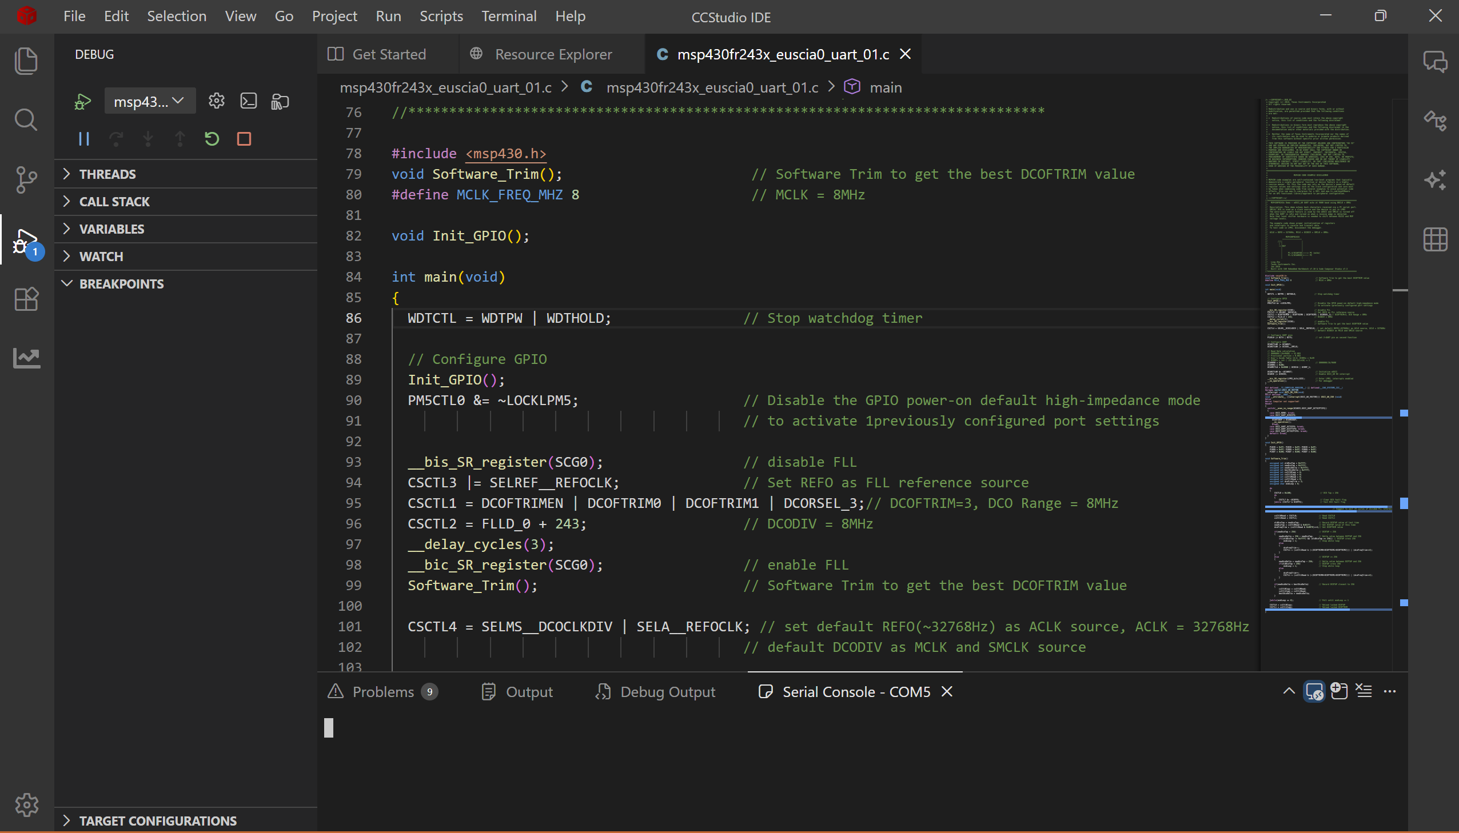The height and width of the screenshot is (833, 1459).
Task: Open the sparkle AI icon on right bar
Action: click(x=1435, y=179)
